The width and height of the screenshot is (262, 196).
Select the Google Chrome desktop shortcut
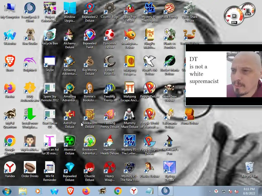coord(10,145)
